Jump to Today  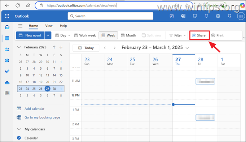click(86, 48)
